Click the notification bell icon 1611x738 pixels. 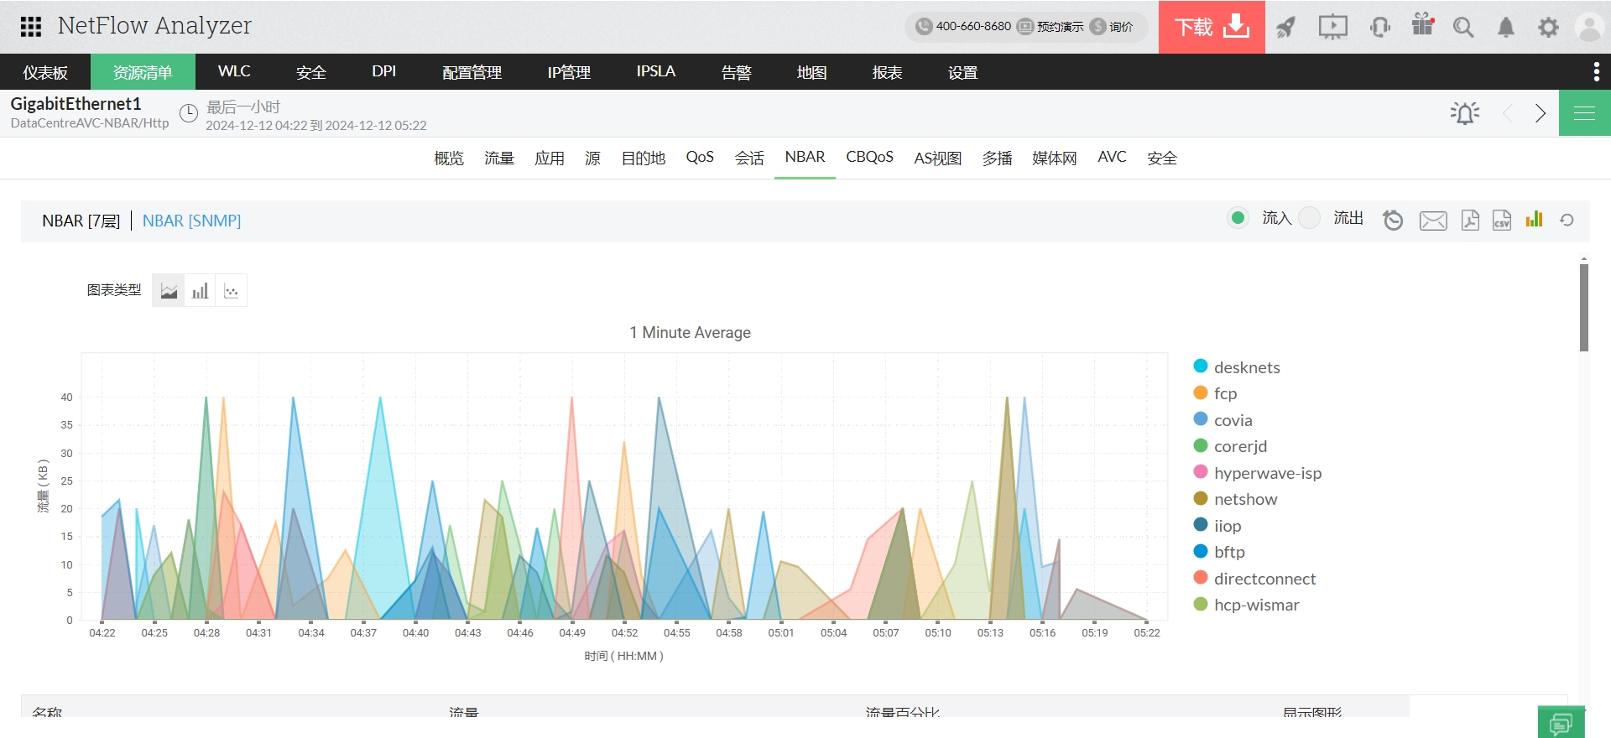pyautogui.click(x=1506, y=28)
